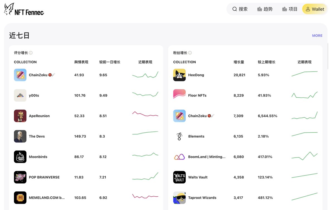Click the Wallet button
Image resolution: width=334 pixels, height=210 pixels.
pyautogui.click(x=315, y=9)
